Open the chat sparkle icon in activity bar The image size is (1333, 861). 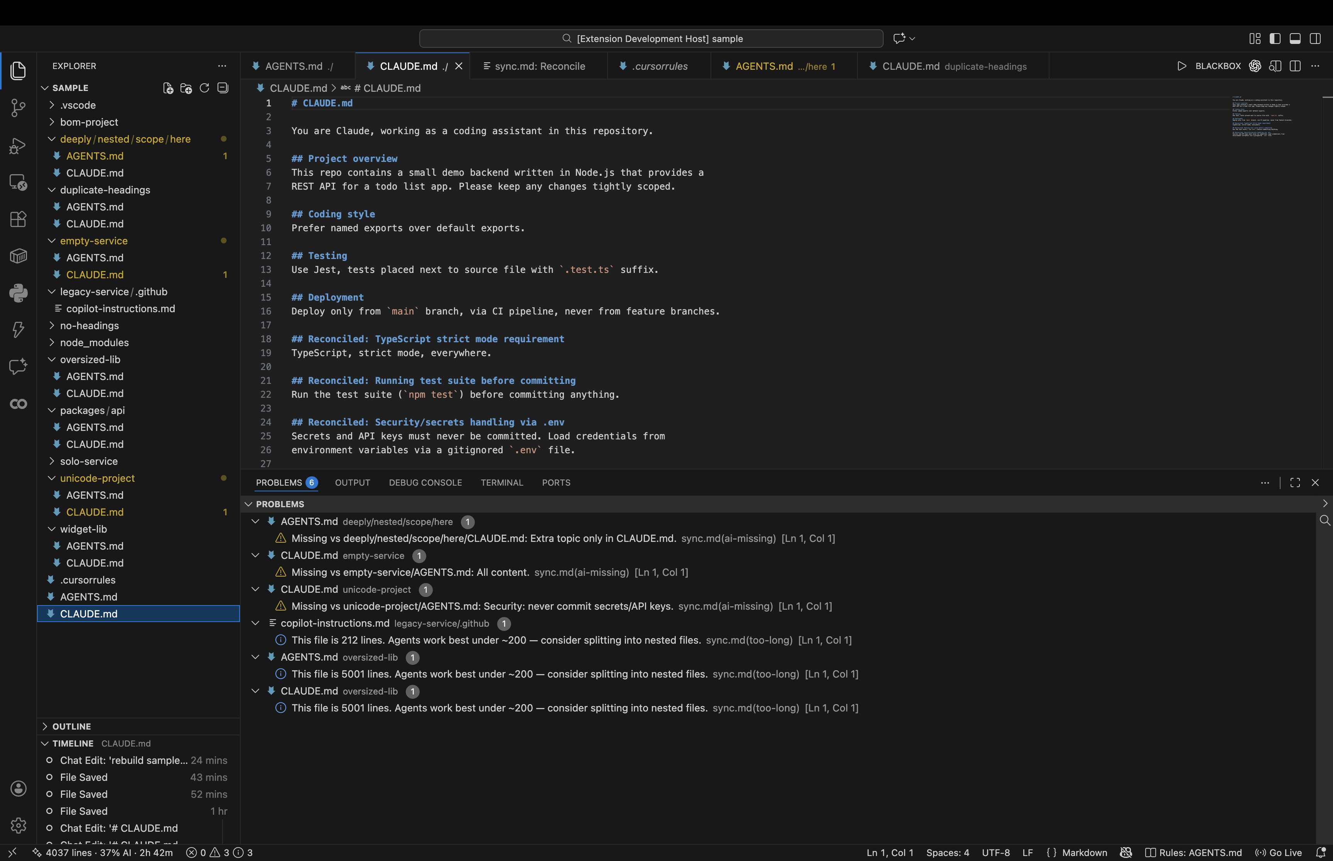[18, 367]
